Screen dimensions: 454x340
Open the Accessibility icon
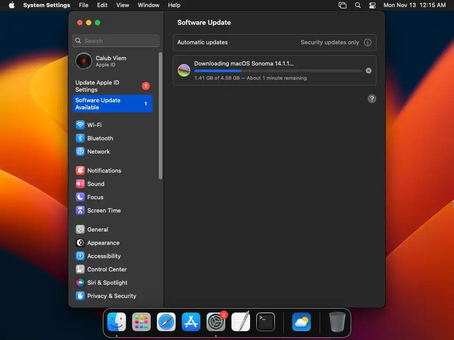tap(80, 256)
